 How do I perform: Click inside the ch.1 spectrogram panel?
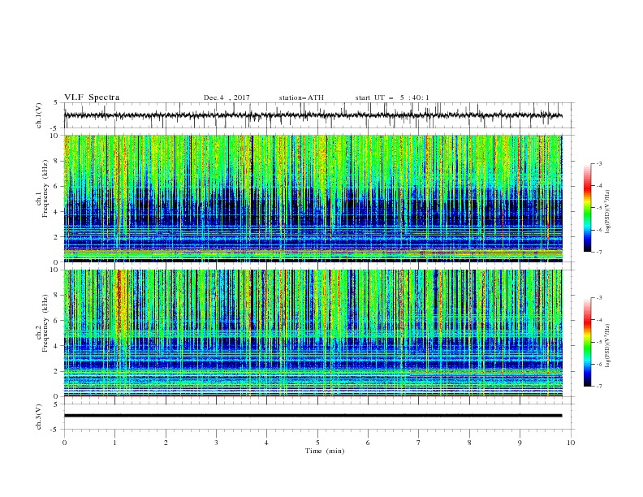point(313,198)
